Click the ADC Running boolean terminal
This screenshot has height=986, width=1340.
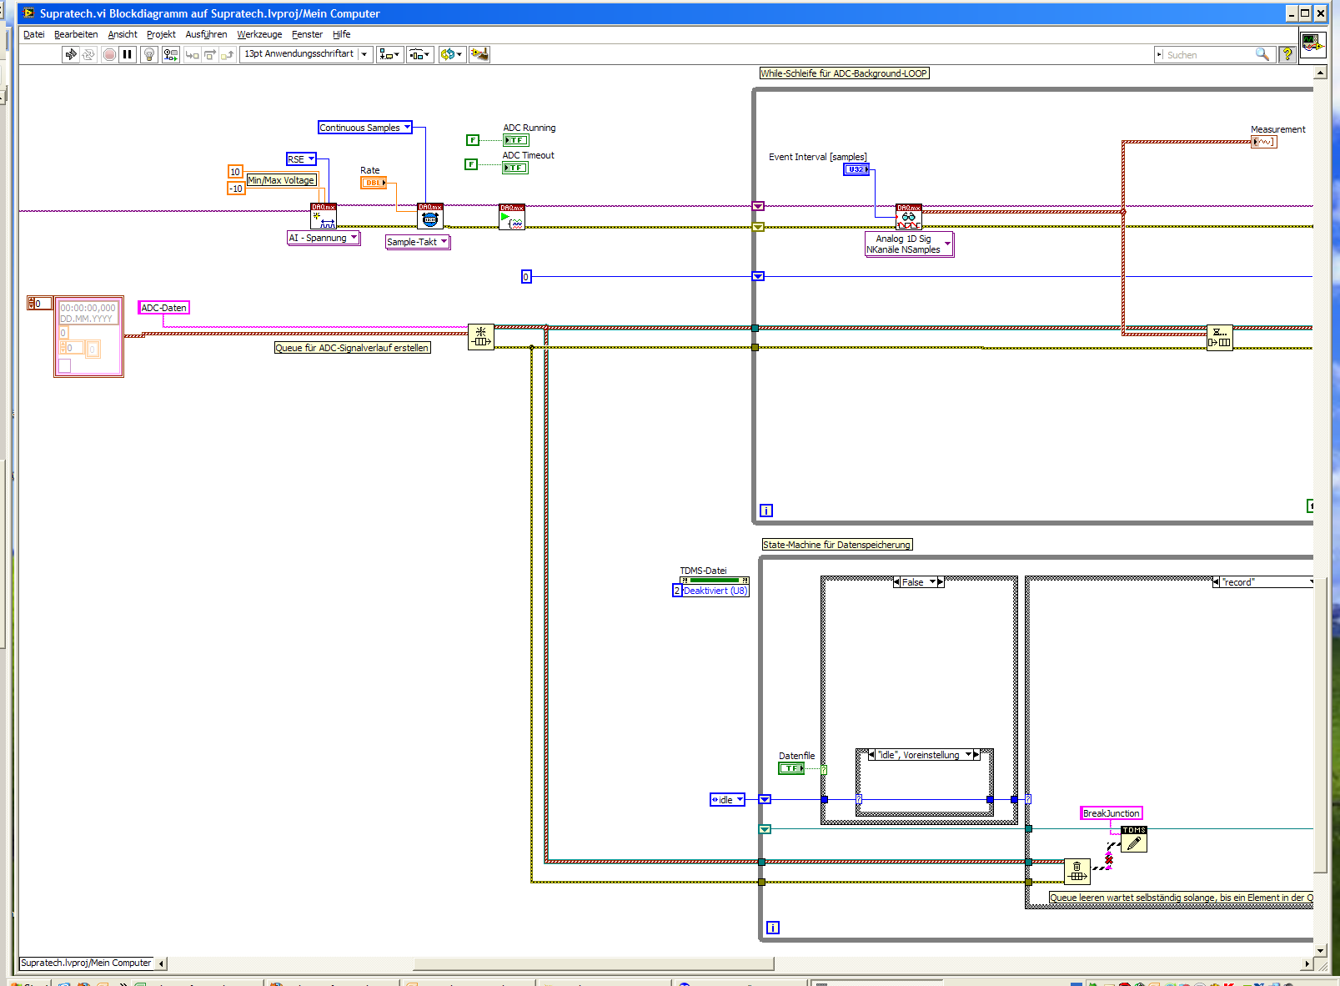coord(516,140)
